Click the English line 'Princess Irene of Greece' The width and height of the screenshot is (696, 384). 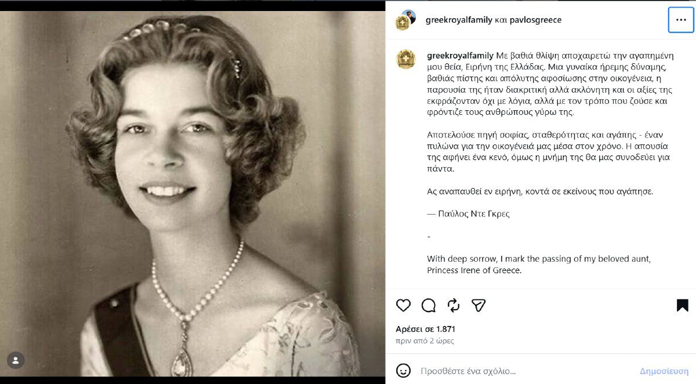tap(474, 270)
